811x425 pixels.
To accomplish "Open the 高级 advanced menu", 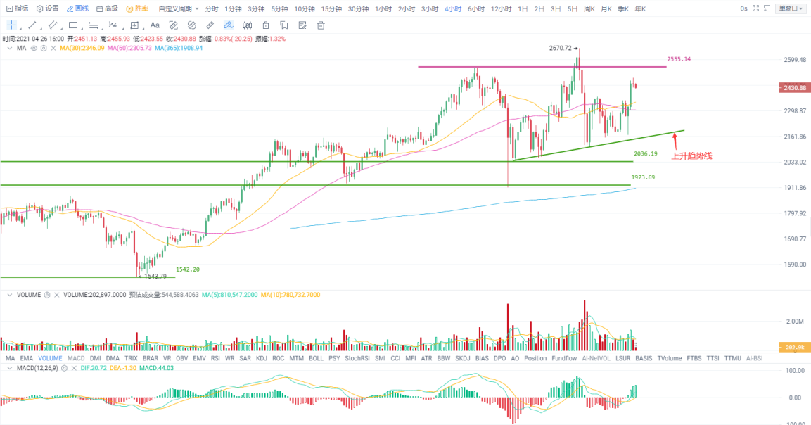I will 107,8.
